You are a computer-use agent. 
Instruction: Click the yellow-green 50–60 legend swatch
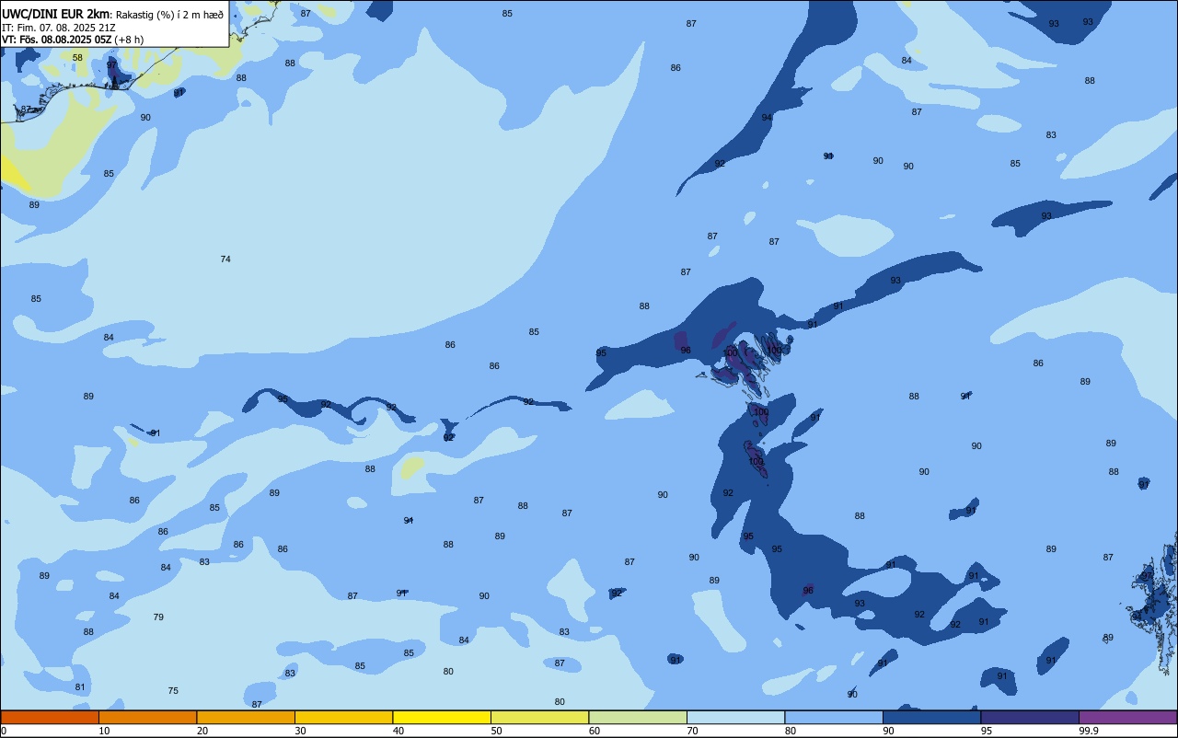click(539, 717)
